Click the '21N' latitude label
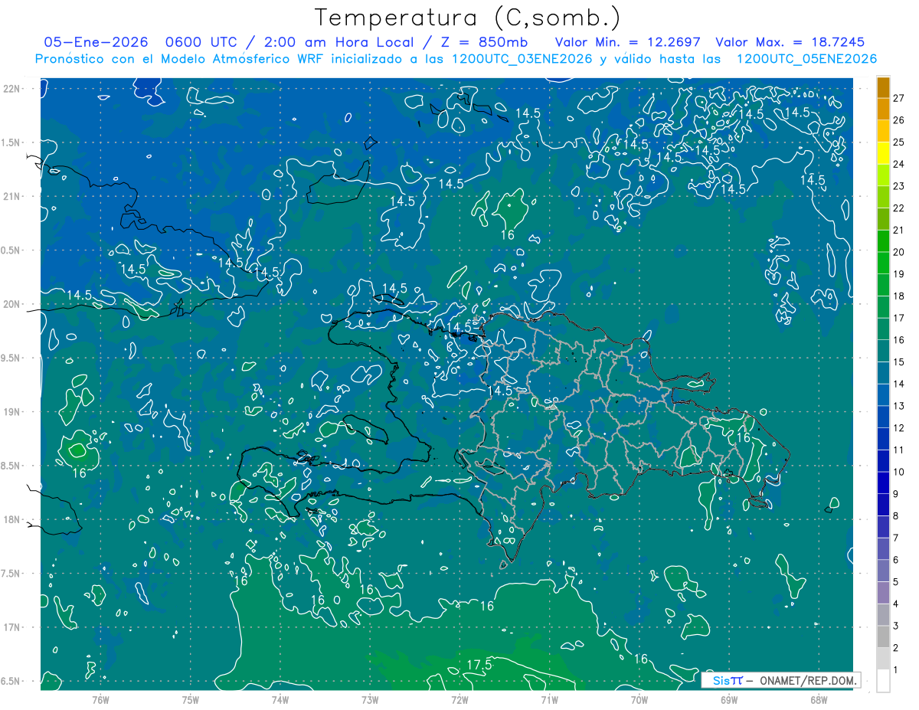This screenshot has width=919, height=710. click(x=11, y=196)
